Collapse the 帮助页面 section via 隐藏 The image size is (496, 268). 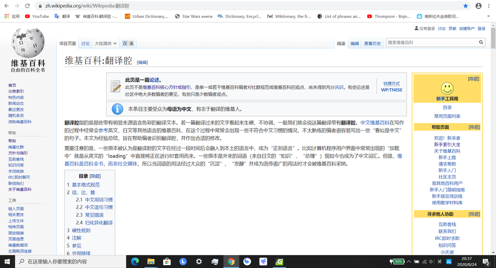click(474, 127)
